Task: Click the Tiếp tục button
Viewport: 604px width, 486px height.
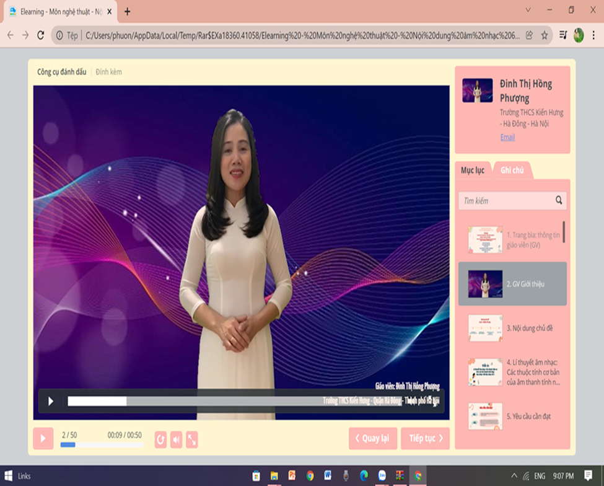Action: pyautogui.click(x=425, y=438)
